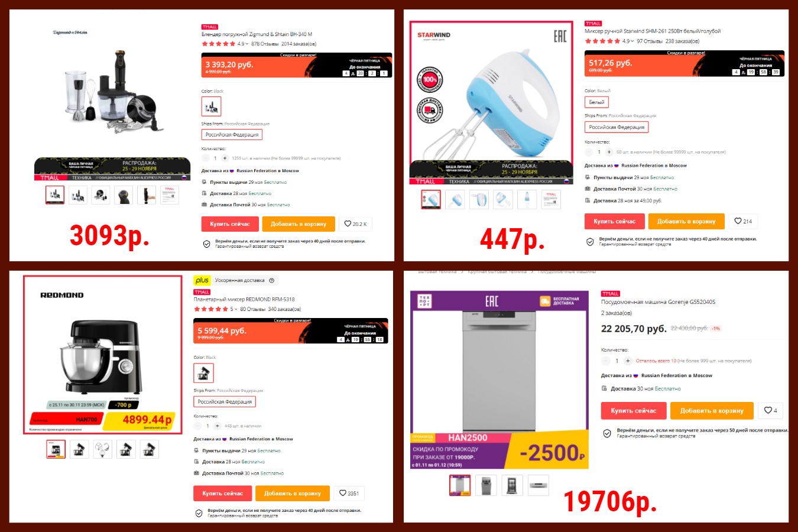
Task: Increase quantity with plus on Gorenje dishwasher
Action: tap(628, 361)
